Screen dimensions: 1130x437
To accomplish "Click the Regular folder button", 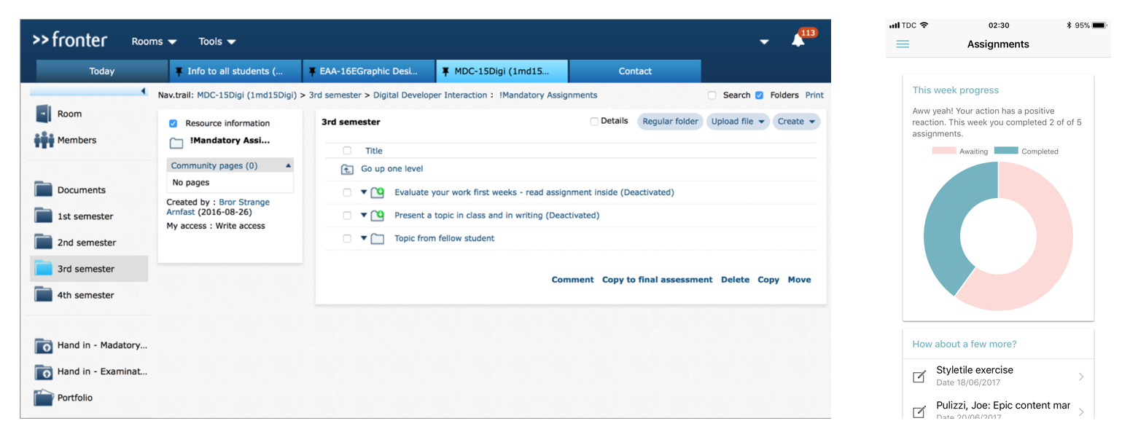I will coord(671,122).
